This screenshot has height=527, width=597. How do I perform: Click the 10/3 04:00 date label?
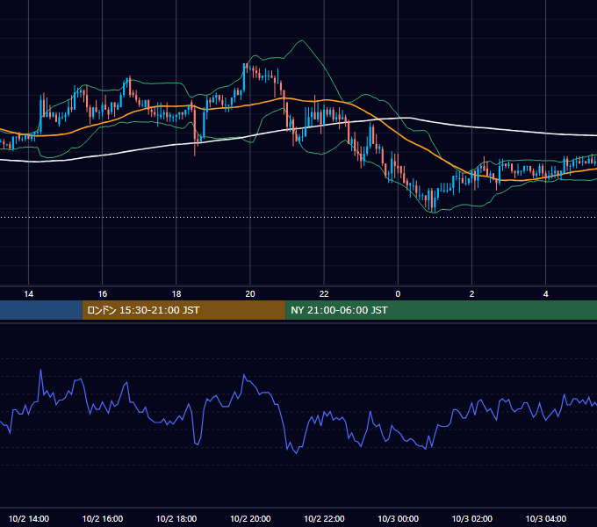click(x=545, y=518)
